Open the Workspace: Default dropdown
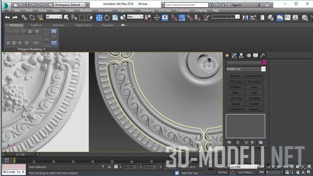Screen dimensions: 313x176 (x=69, y=5)
